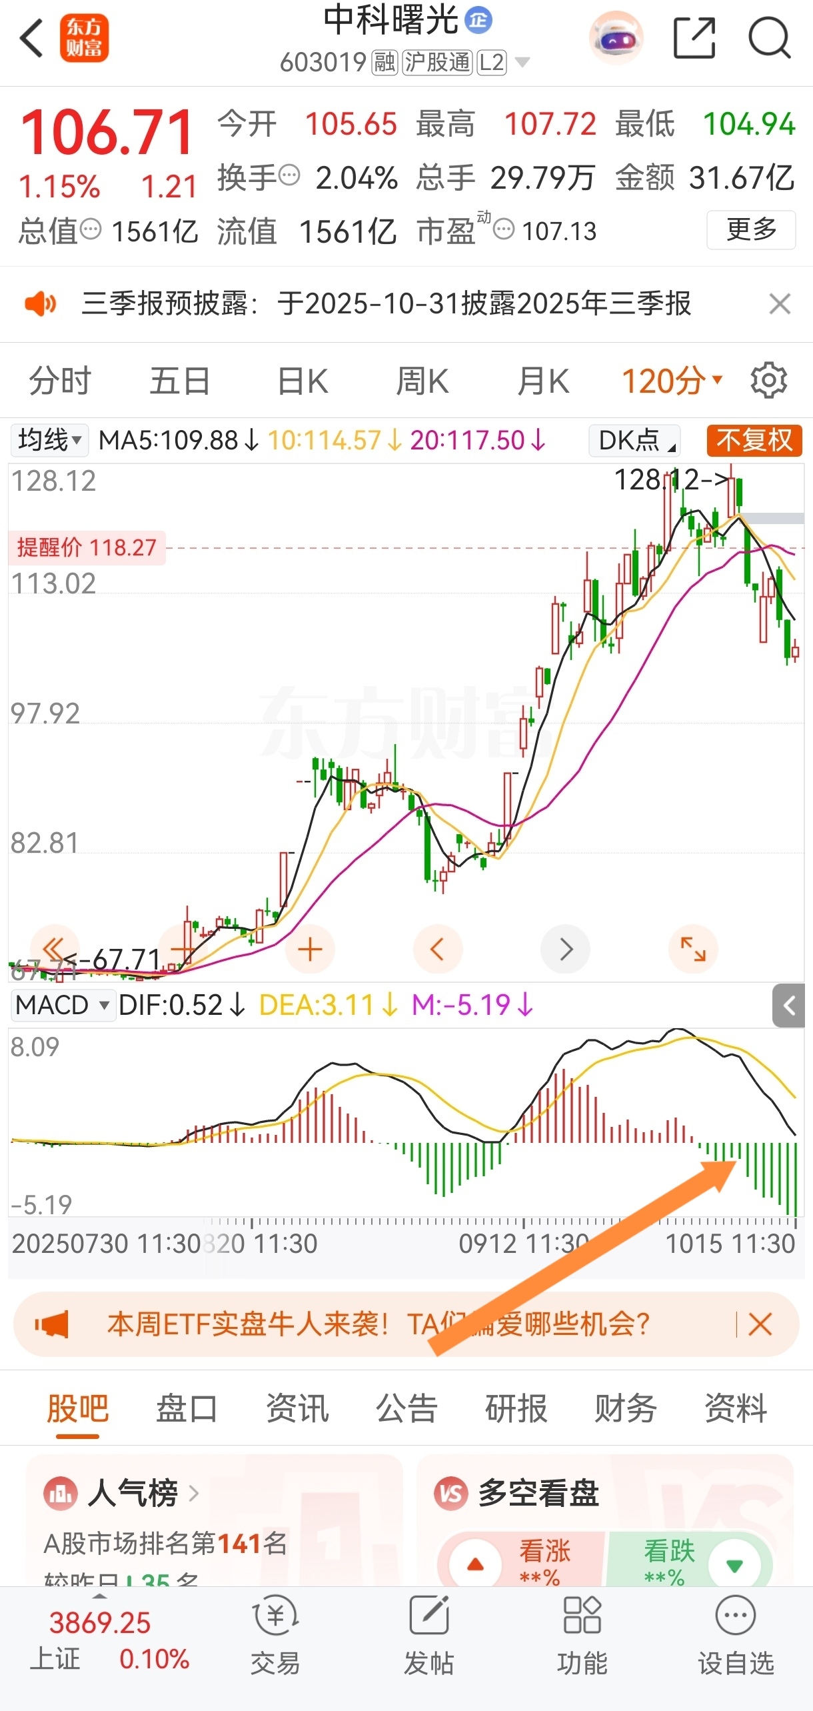Select the 资讯 tab
813x1711 pixels.
297,1408
